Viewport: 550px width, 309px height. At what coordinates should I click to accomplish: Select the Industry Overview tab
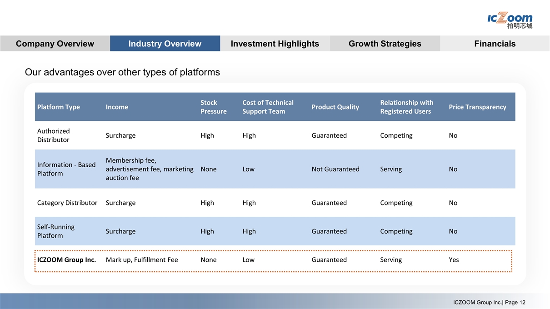click(x=165, y=44)
